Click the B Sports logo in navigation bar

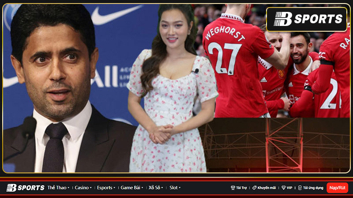26,188
